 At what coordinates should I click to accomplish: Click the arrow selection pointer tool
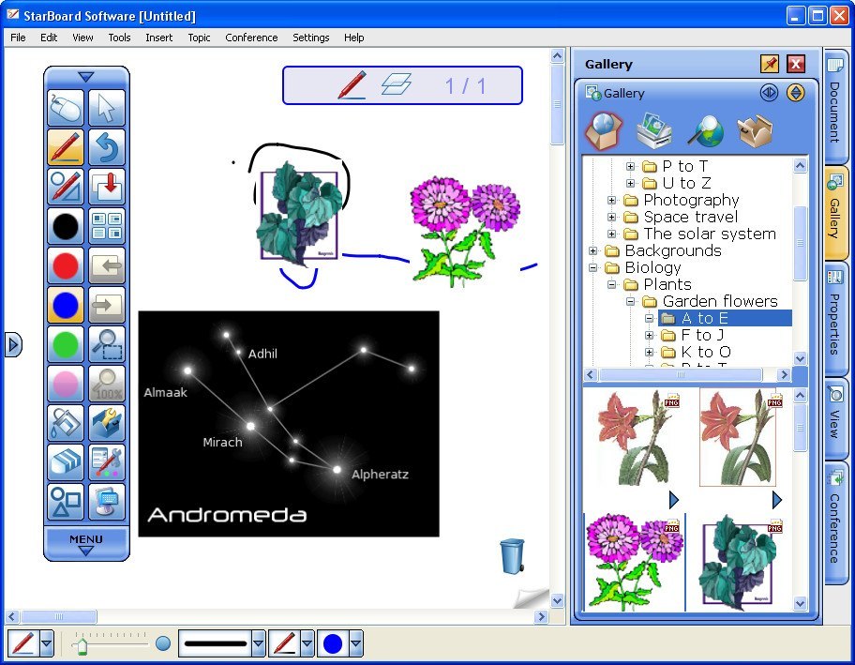(107, 109)
